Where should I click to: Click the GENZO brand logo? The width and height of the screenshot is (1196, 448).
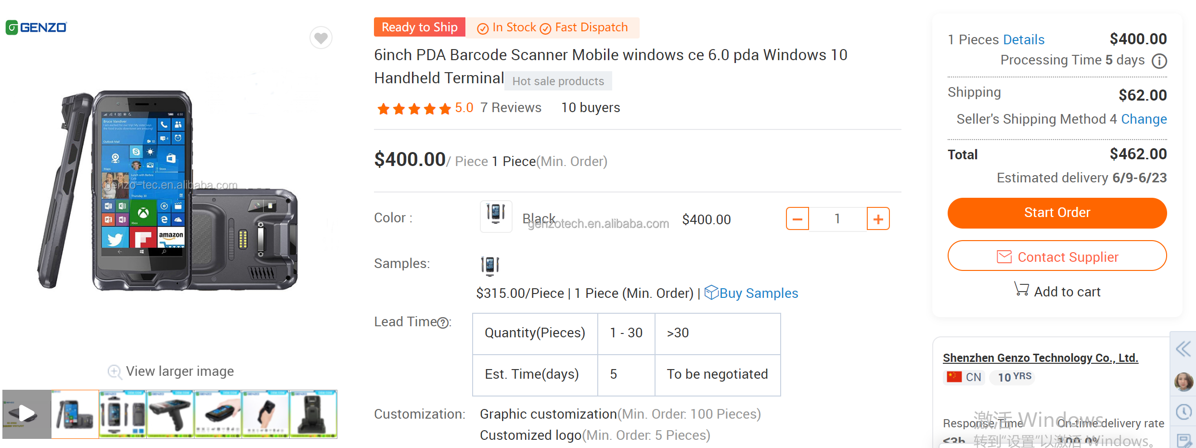tap(37, 27)
